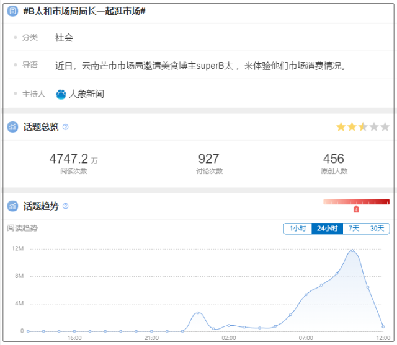Image resolution: width=397 pixels, height=345 pixels.
Task: Click the 02:00 axis label
Action: (229, 338)
